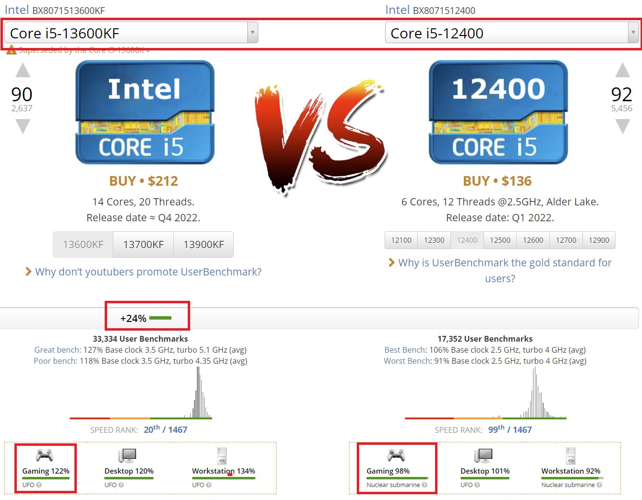Click the green bar under Gaming 122%
The width and height of the screenshot is (642, 500).
(x=46, y=478)
